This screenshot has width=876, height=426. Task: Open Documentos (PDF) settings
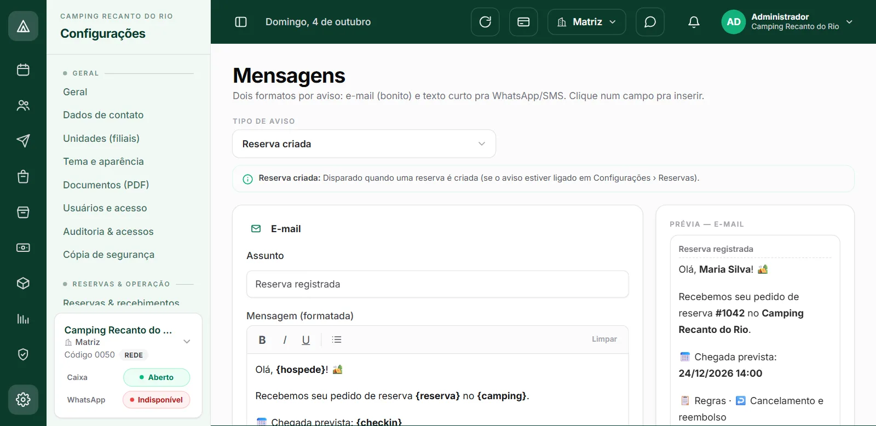tap(106, 185)
